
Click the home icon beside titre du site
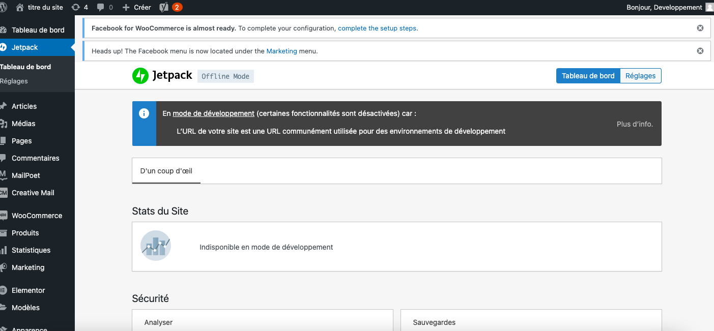pyautogui.click(x=20, y=7)
